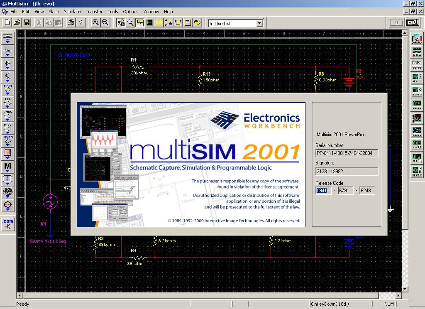This screenshot has width=425, height=309.
Task: Open the Sources parts bin
Action: click(7, 38)
